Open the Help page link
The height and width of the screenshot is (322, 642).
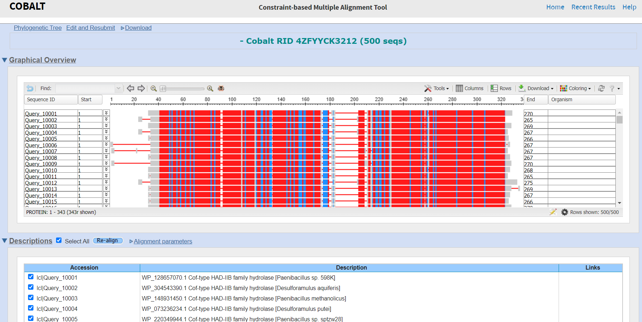[629, 7]
